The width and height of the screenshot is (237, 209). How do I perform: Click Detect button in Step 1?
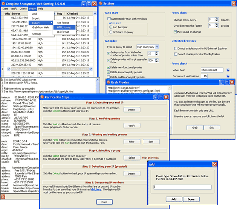point(132,110)
